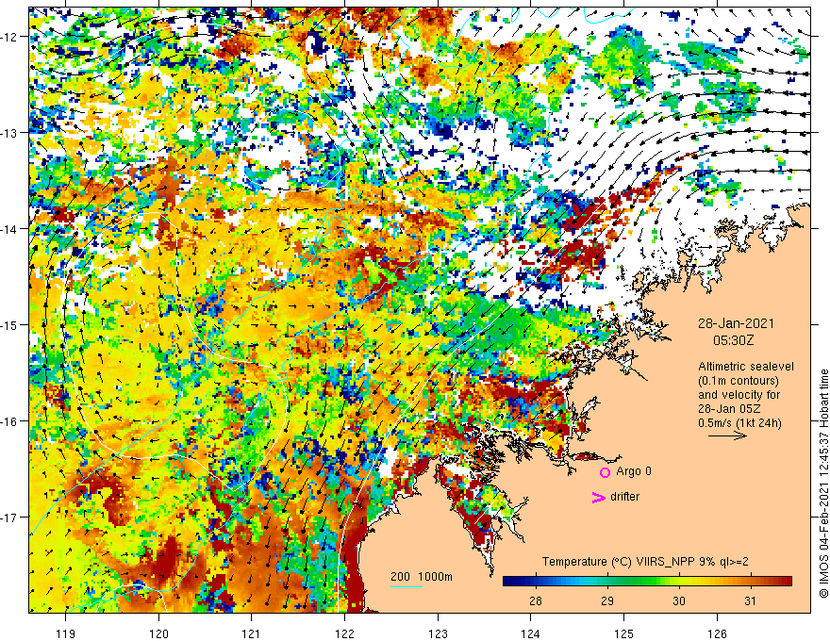Click the 'drifter' legend label
Screen dimensions: 830x641
coord(624,497)
